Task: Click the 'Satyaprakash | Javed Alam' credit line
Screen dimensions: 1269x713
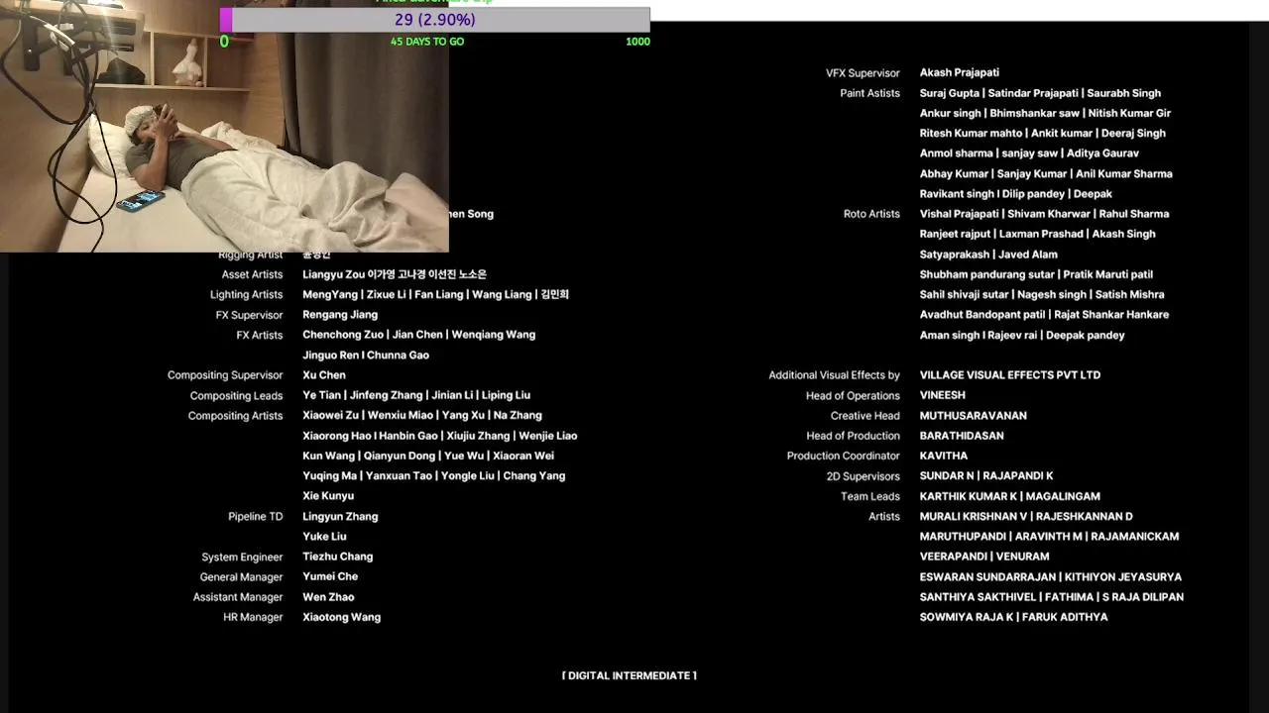Action: [988, 255]
